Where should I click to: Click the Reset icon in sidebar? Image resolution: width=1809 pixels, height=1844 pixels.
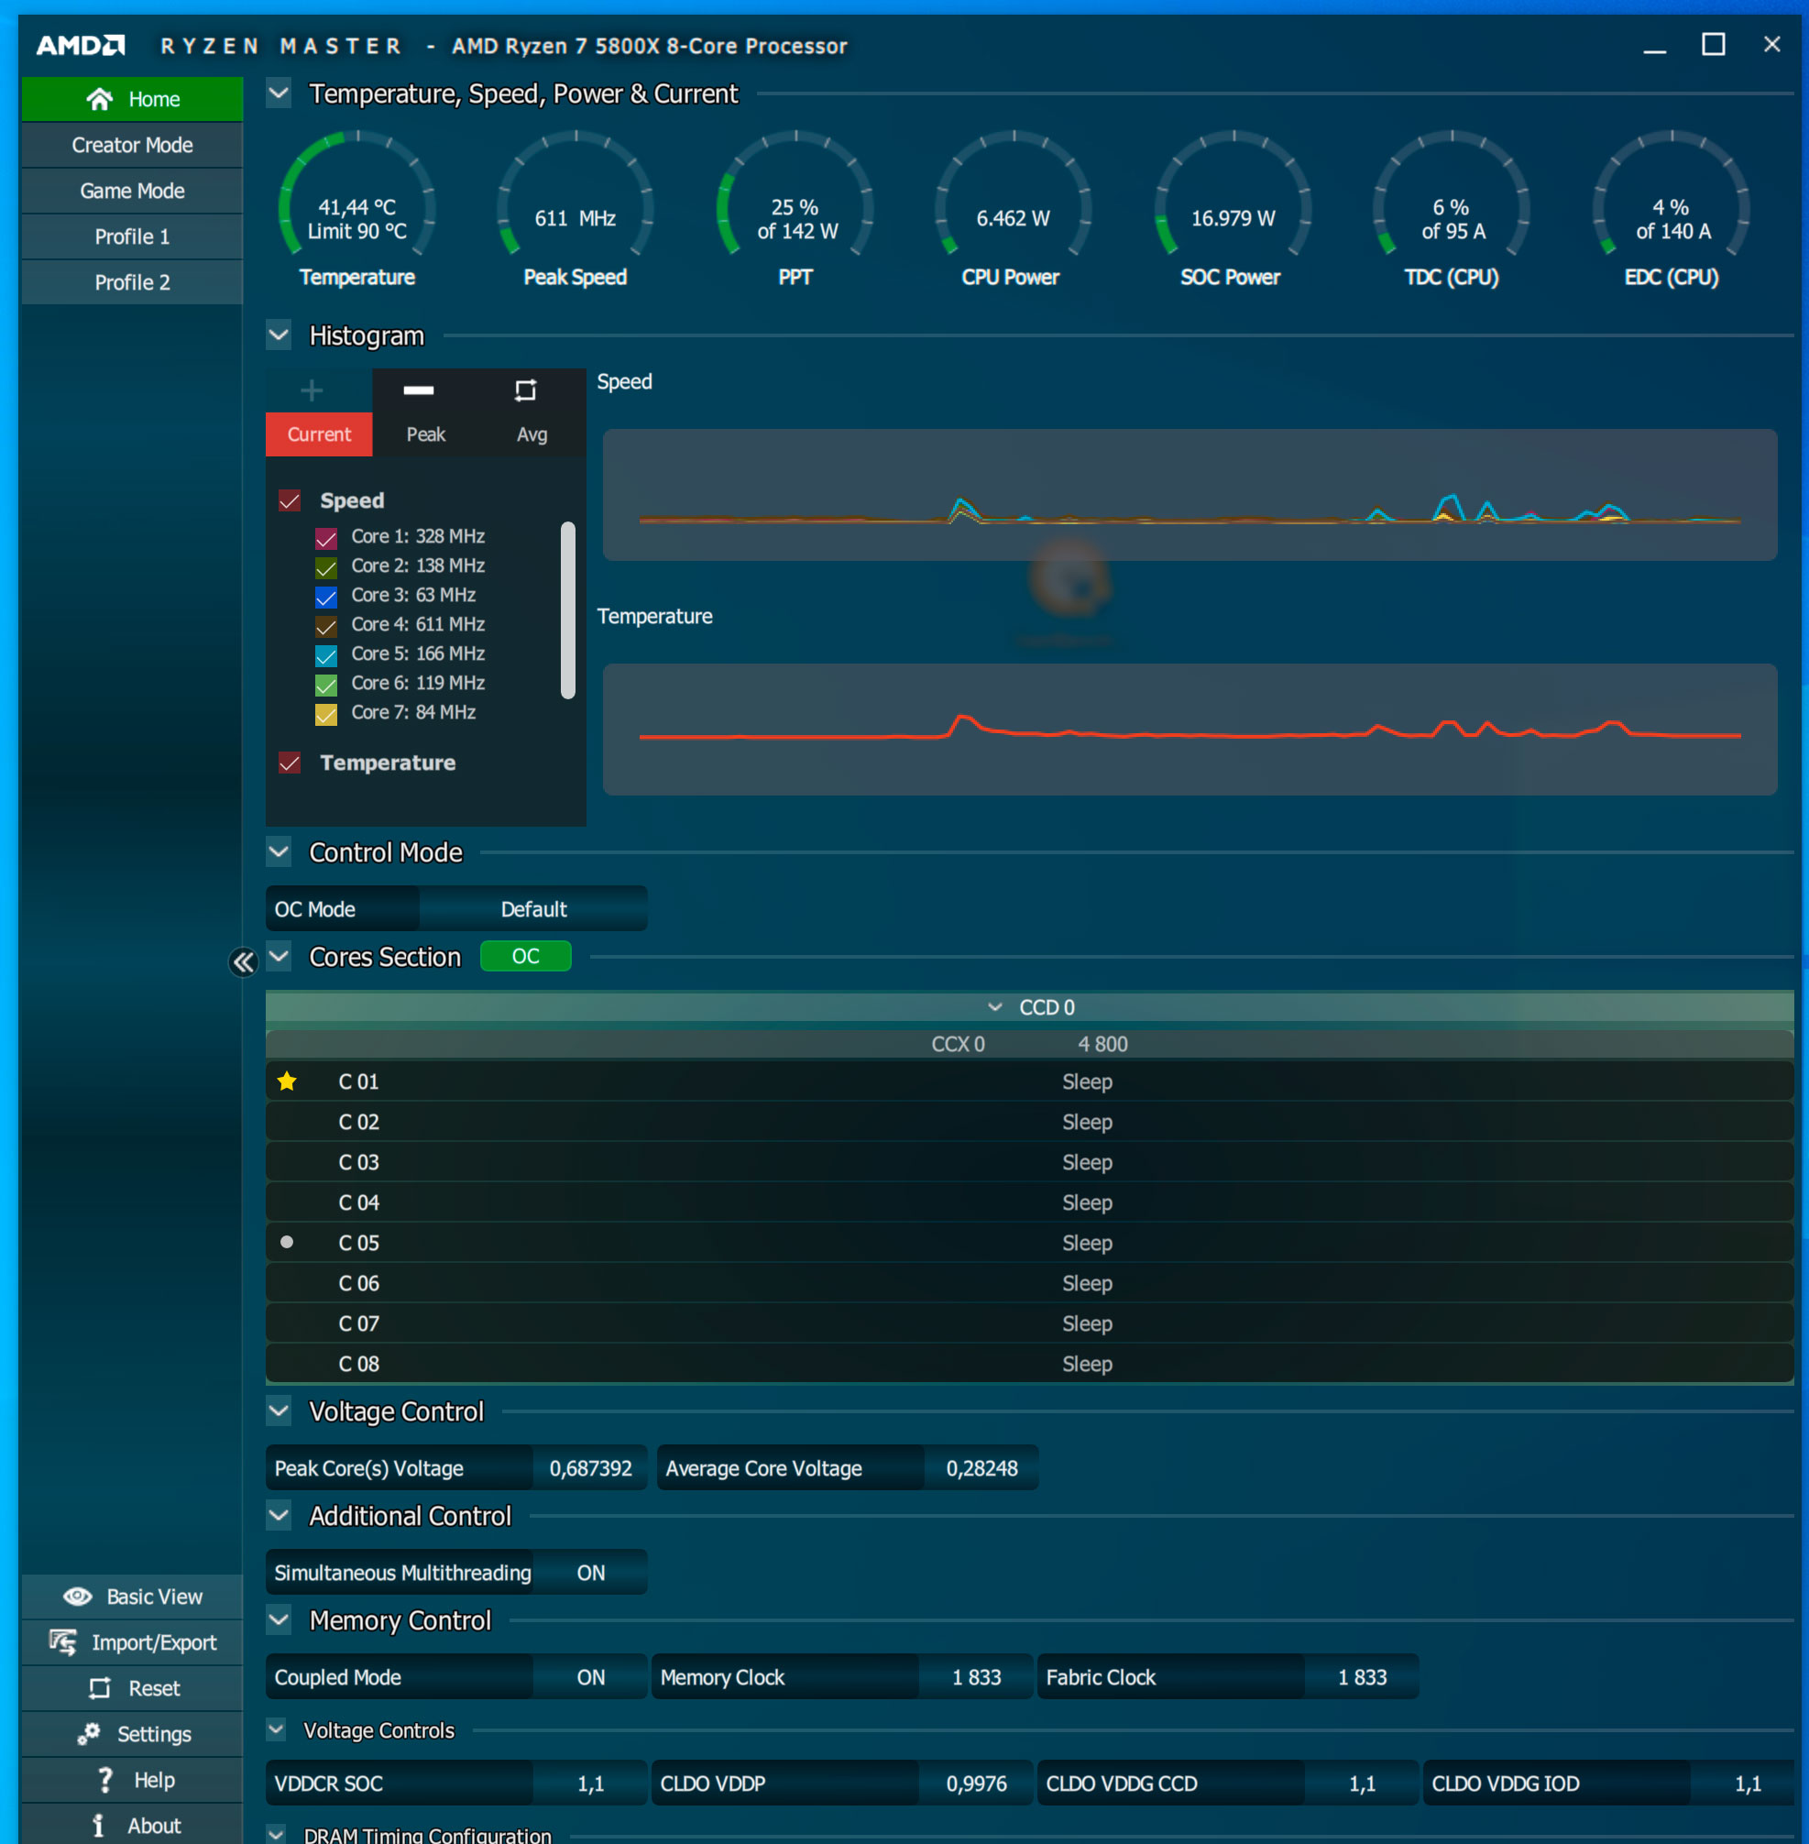(x=100, y=1688)
